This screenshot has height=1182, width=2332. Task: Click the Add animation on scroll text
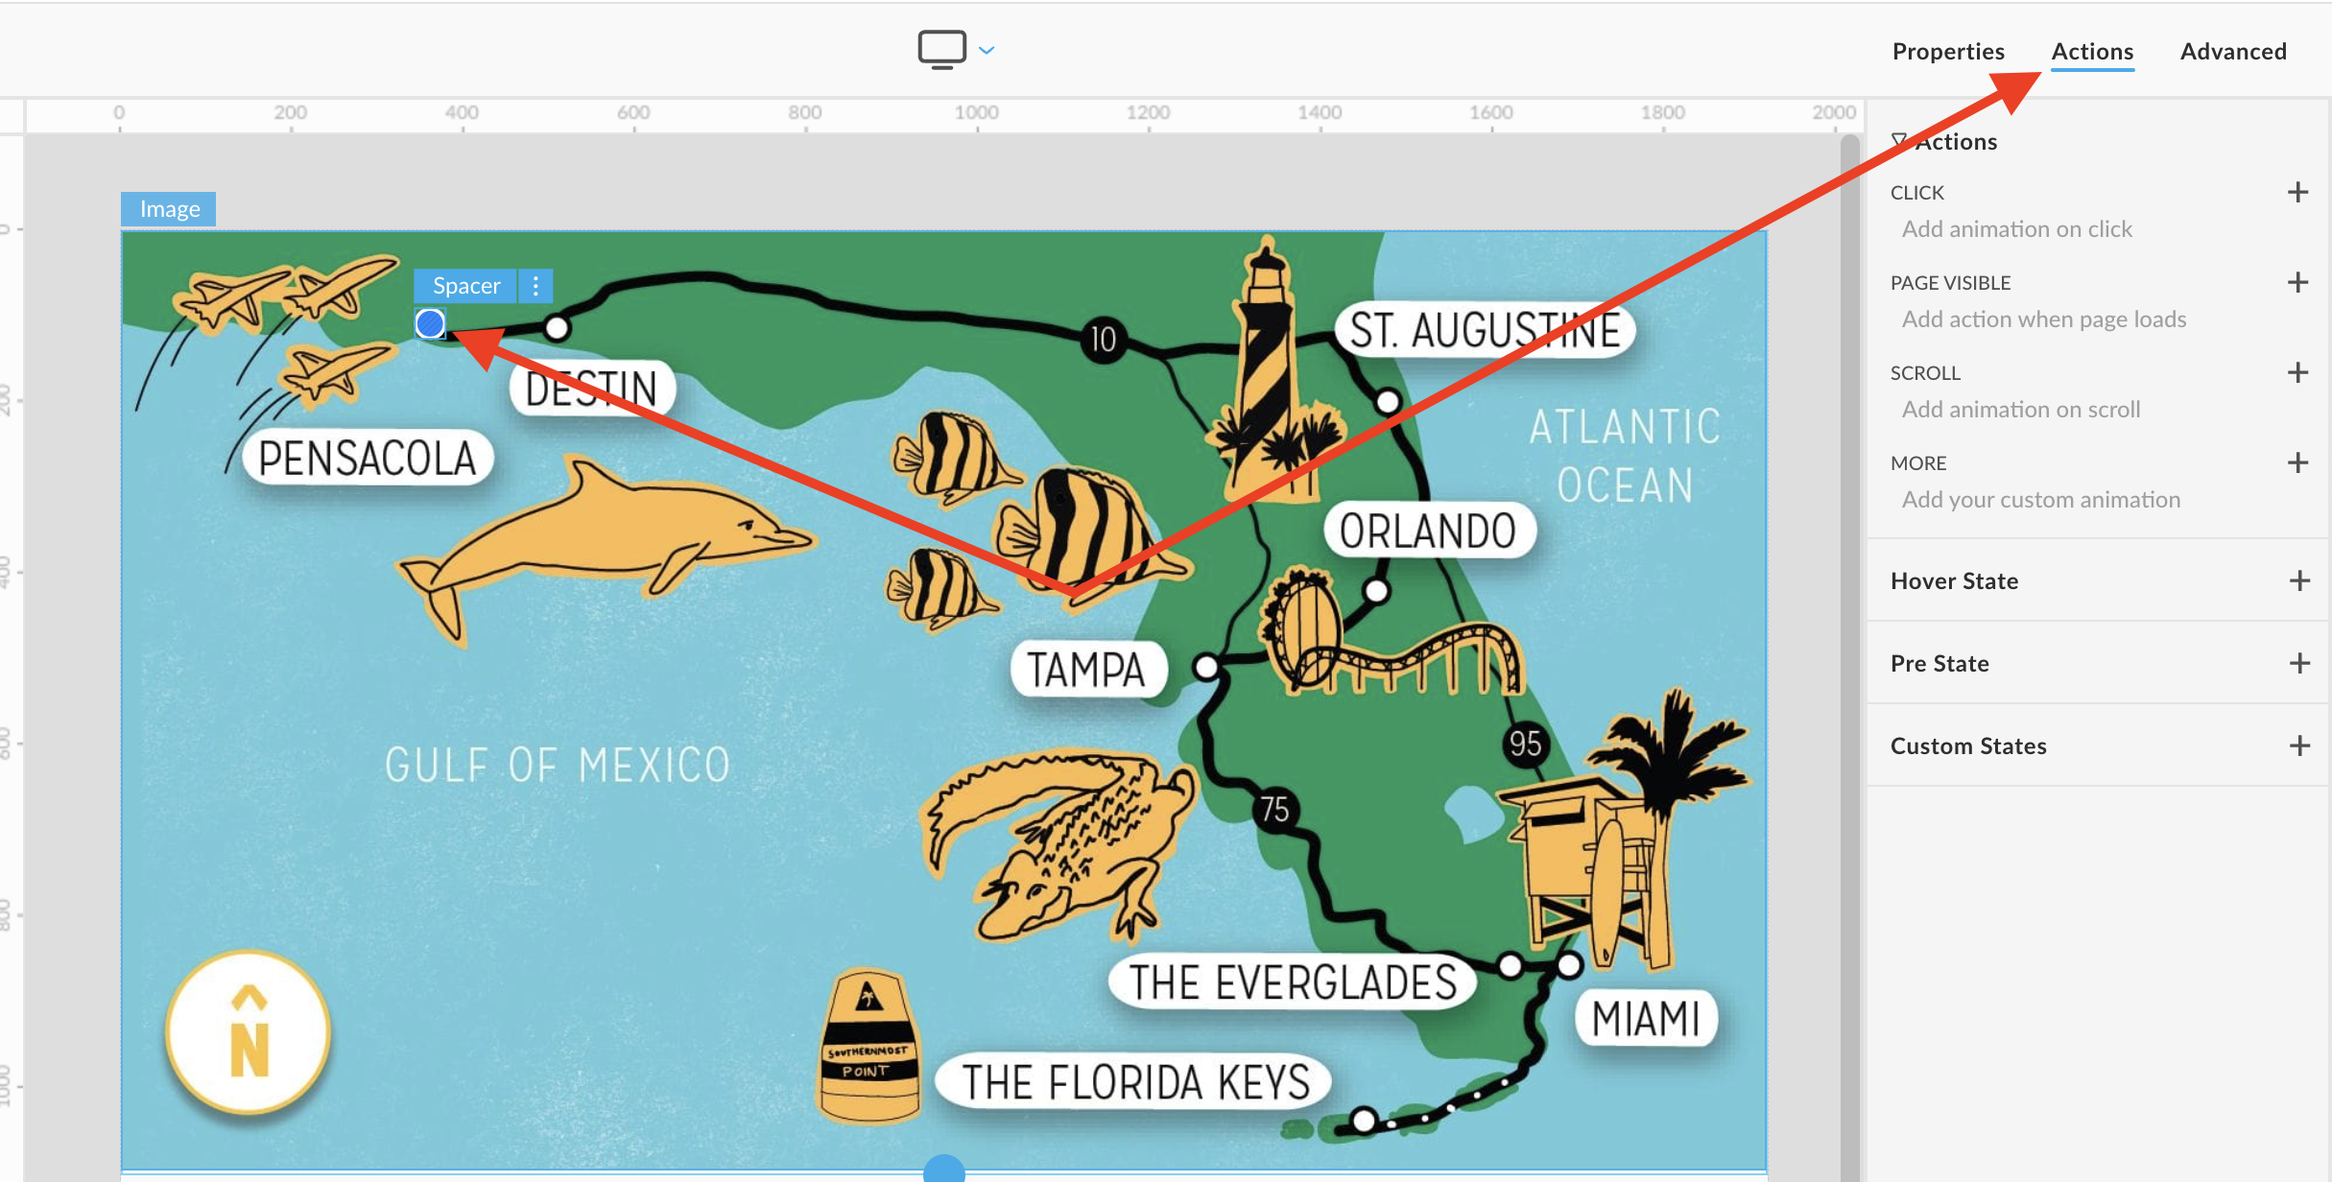[x=2020, y=410]
